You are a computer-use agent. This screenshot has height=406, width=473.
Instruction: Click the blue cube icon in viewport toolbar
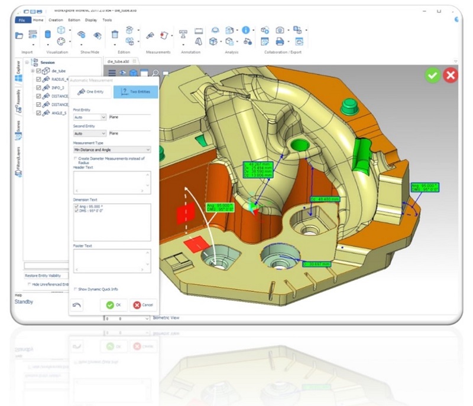133,73
